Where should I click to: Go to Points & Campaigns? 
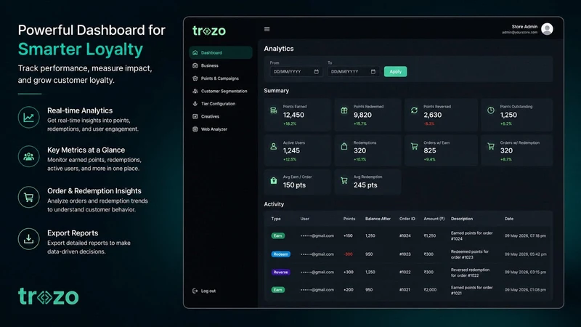point(221,78)
